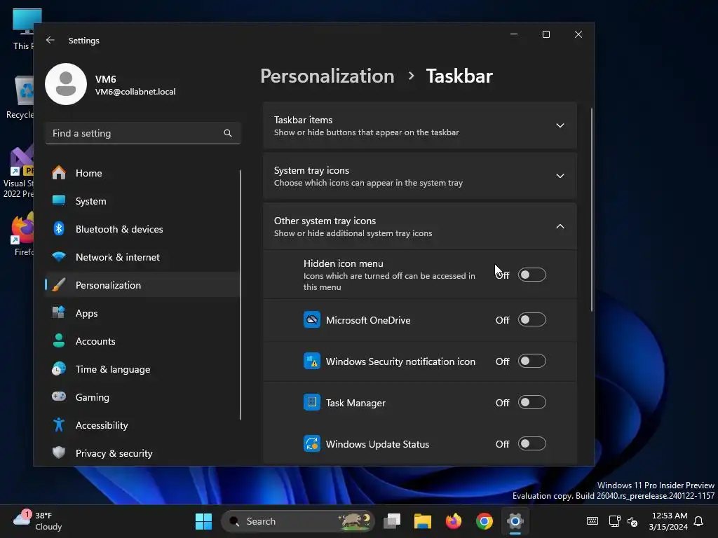Toggle Windows Security notification icon switch
Screen dimensions: 718x538
pyautogui.click(x=531, y=361)
